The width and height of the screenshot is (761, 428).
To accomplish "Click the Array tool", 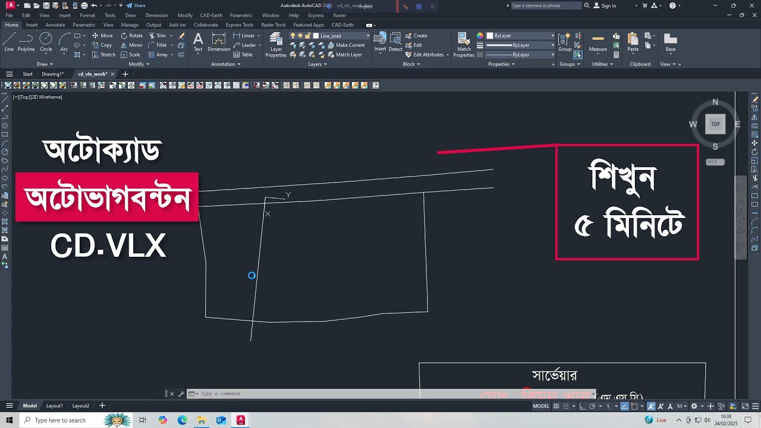I will pyautogui.click(x=158, y=55).
